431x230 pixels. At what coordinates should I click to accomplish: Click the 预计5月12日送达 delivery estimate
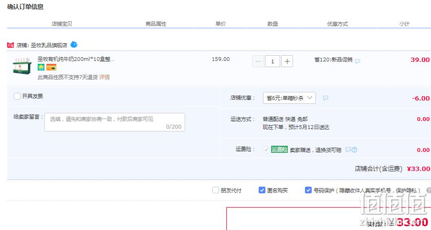point(309,127)
